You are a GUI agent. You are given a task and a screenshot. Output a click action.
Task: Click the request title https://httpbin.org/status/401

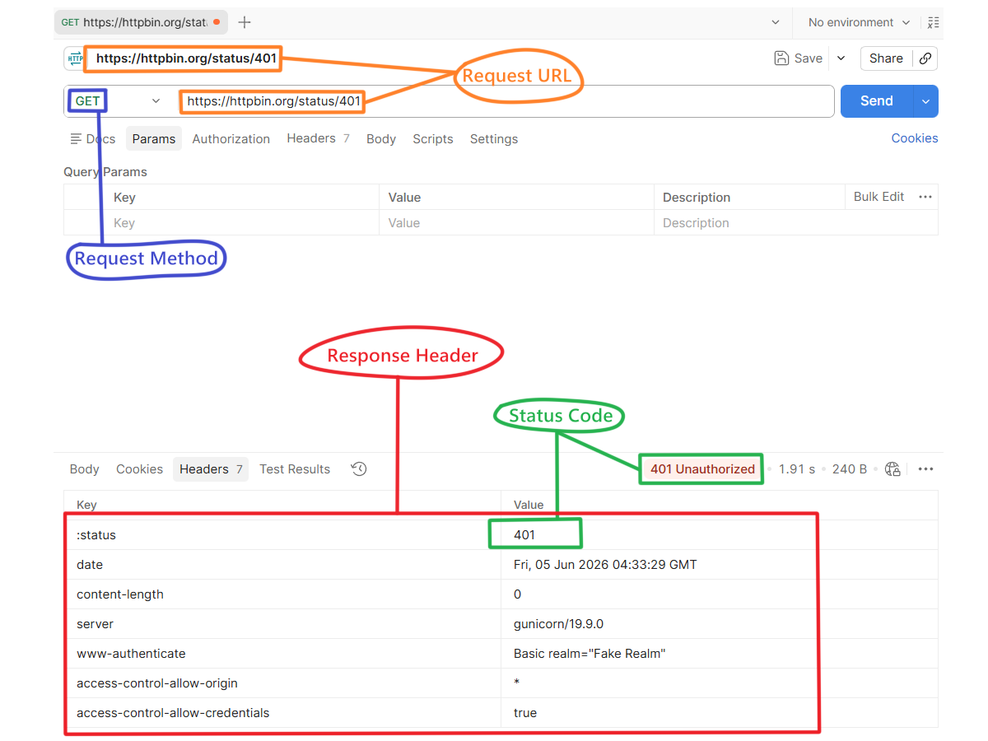pos(186,58)
